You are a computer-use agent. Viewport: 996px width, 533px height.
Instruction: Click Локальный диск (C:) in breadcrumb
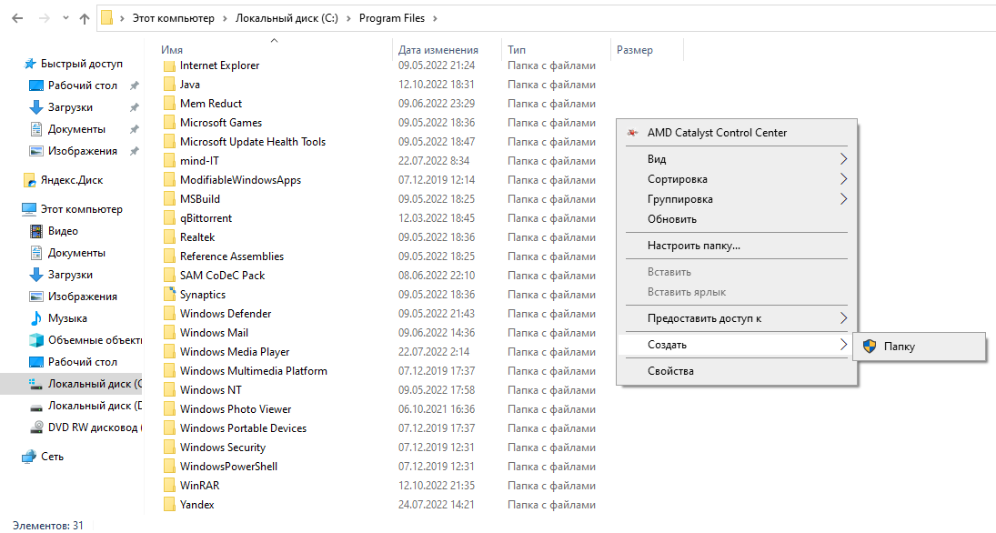287,18
